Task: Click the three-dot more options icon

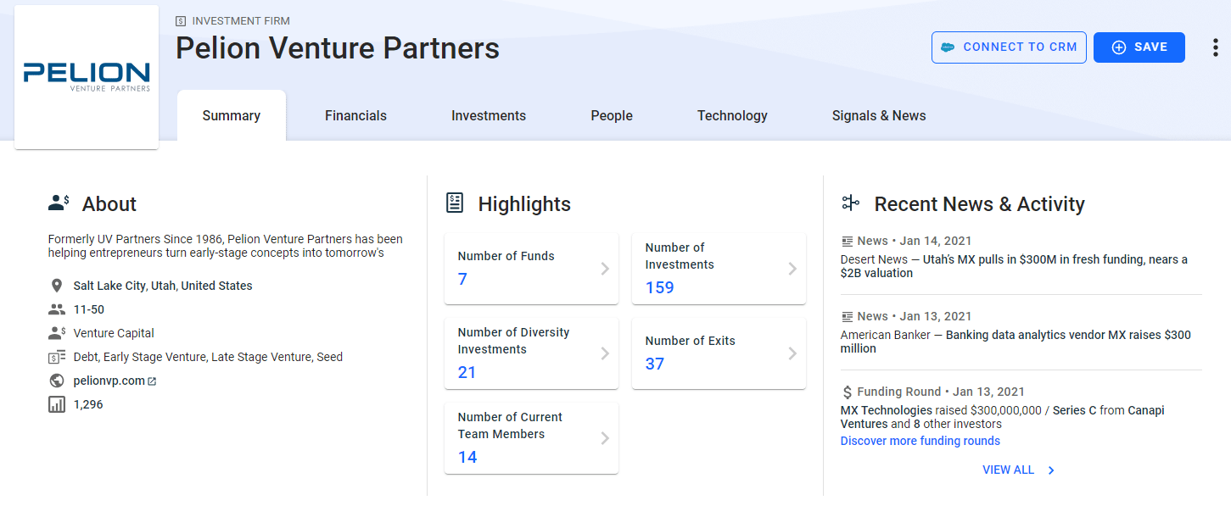Action: point(1215,47)
